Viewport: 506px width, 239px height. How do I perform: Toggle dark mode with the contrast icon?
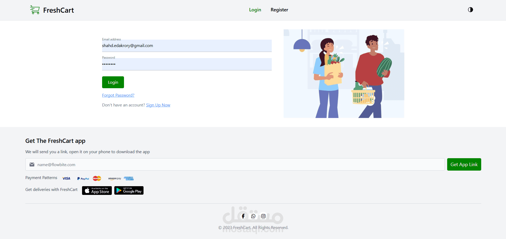470,10
